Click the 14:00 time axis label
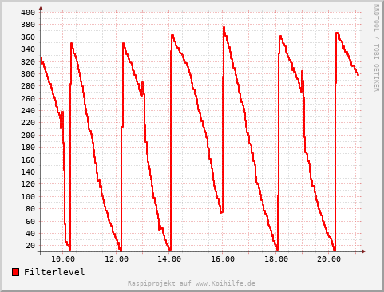384x292 pixels. click(169, 259)
